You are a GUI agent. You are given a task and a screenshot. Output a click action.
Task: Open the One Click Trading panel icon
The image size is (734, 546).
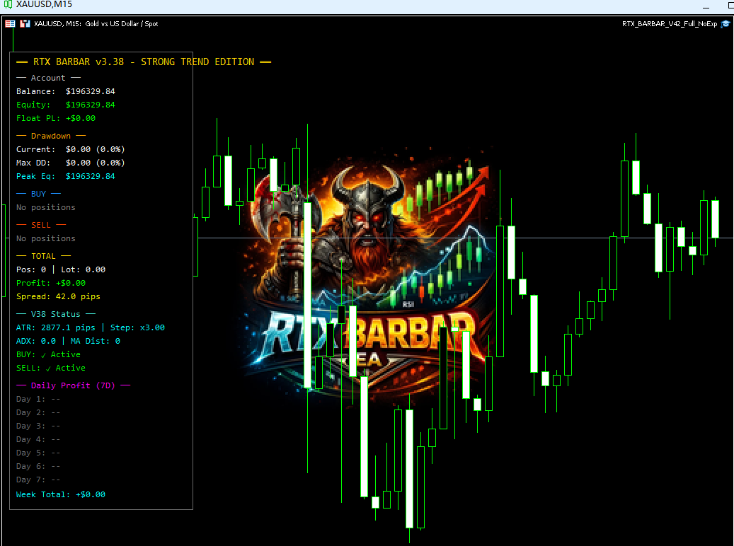[11, 24]
